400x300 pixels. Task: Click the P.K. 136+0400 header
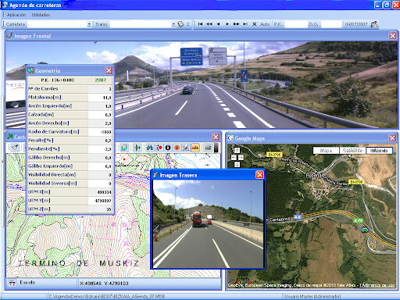(58, 80)
